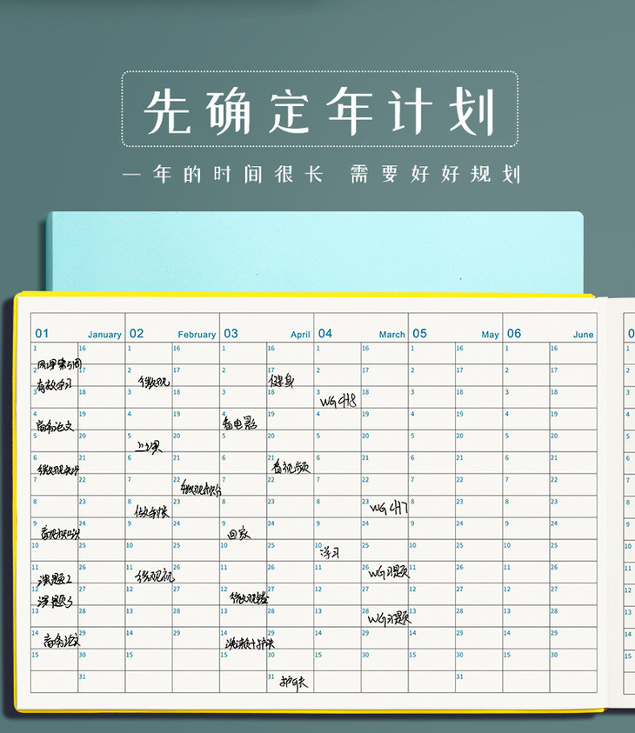This screenshot has height=733, width=635.
Task: Click the month number '04'
Action: click(325, 333)
